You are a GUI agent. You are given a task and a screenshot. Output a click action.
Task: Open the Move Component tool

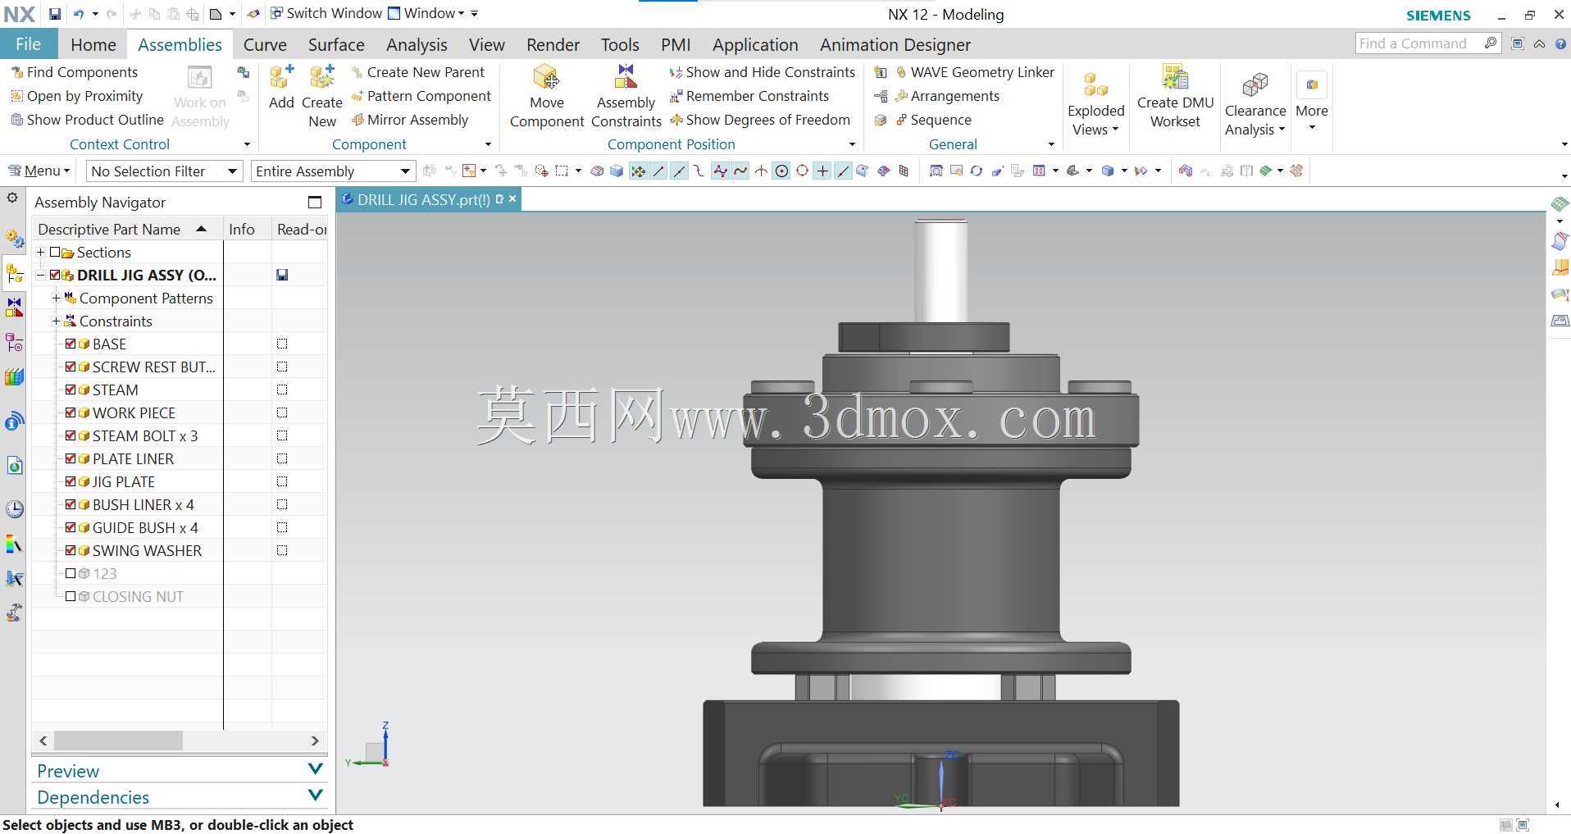[547, 96]
